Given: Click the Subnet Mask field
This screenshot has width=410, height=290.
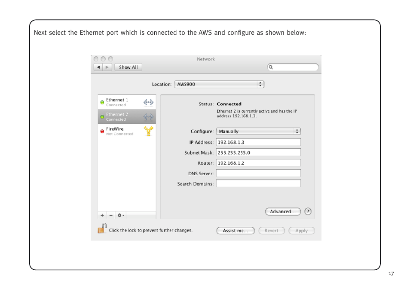Looking at the screenshot, I should (x=258, y=153).
